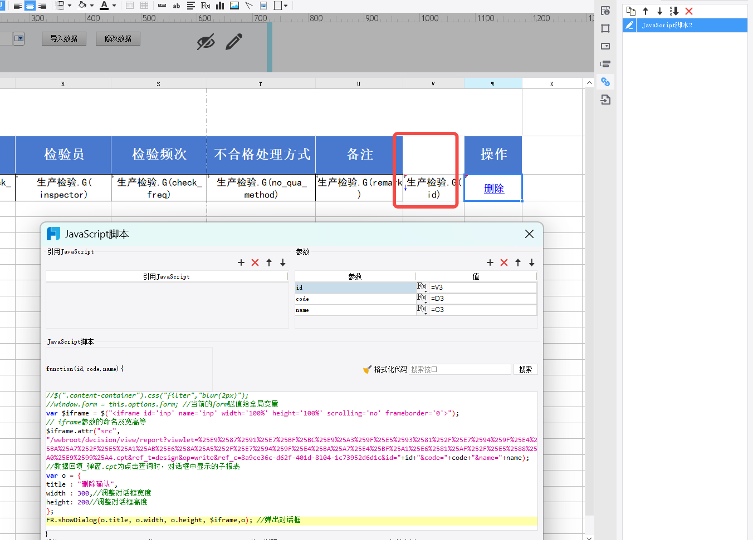Move hyperlink entry up in list
This screenshot has width=753, height=540.
(646, 11)
